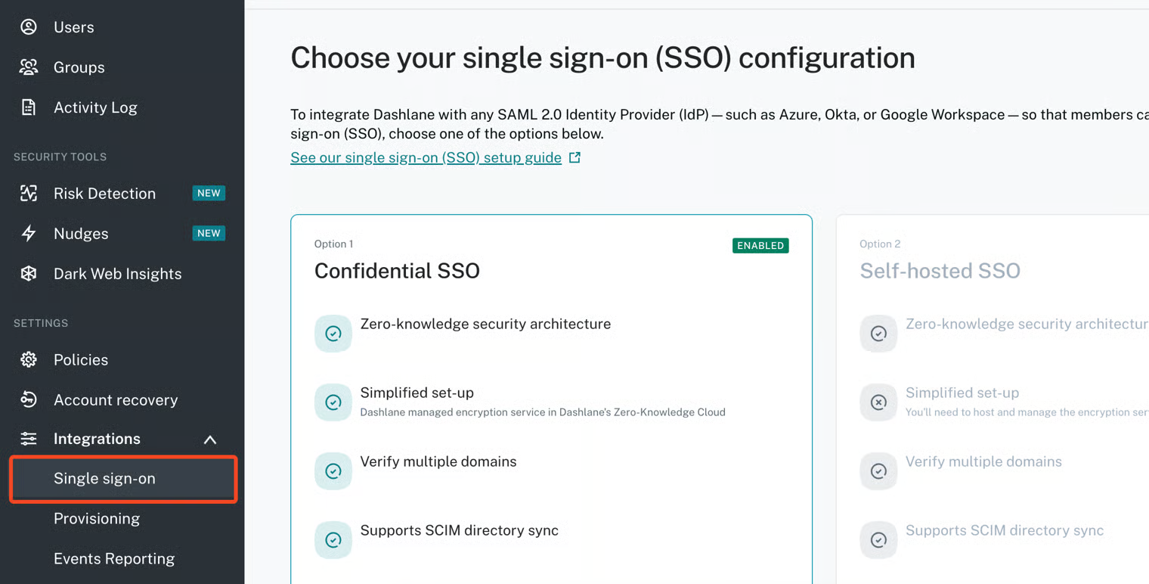Open Events Reporting page
1149x584 pixels.
114,559
